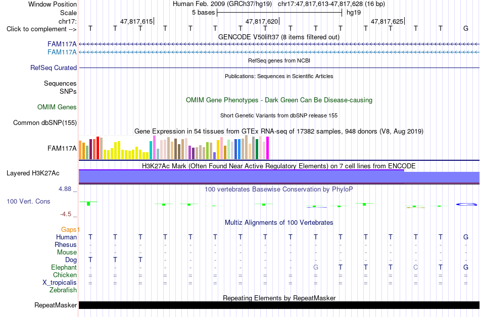Viewport: 480px width, 317px height.
Task: Click the dark green bar in GTEx chart
Action: point(257,149)
